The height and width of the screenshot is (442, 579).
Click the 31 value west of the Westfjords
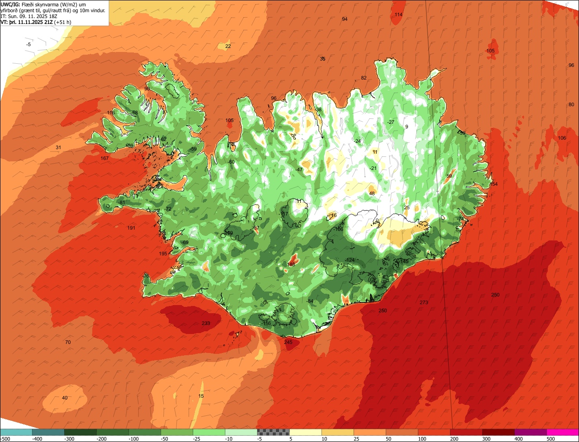coord(58,147)
